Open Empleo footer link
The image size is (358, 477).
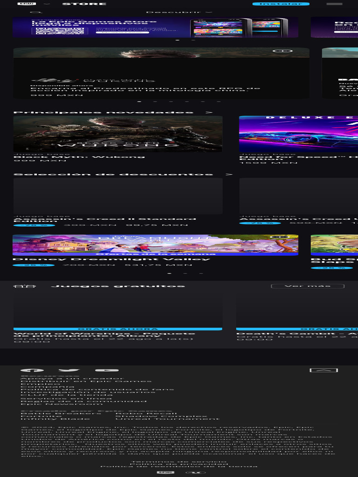40,384
